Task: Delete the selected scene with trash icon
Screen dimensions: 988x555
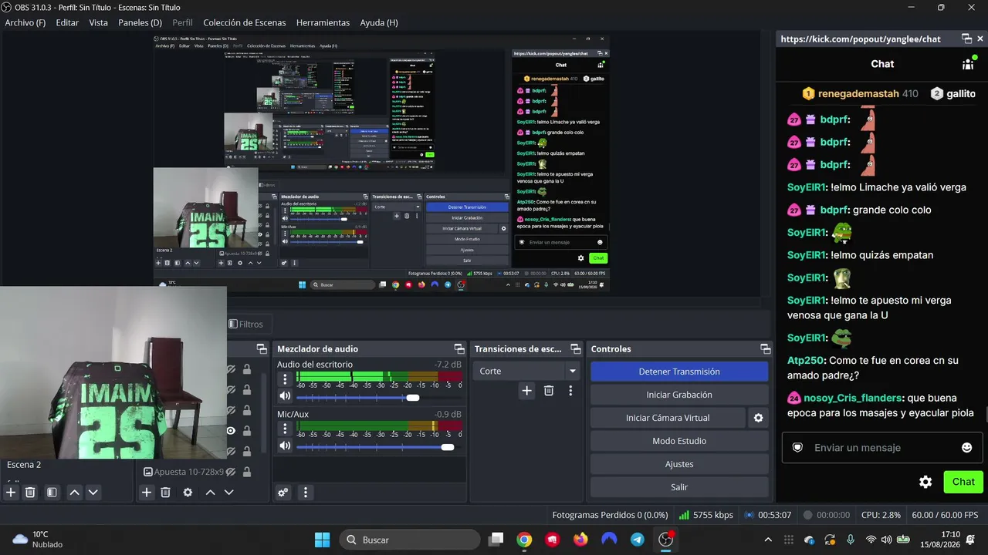Action: pos(30,493)
